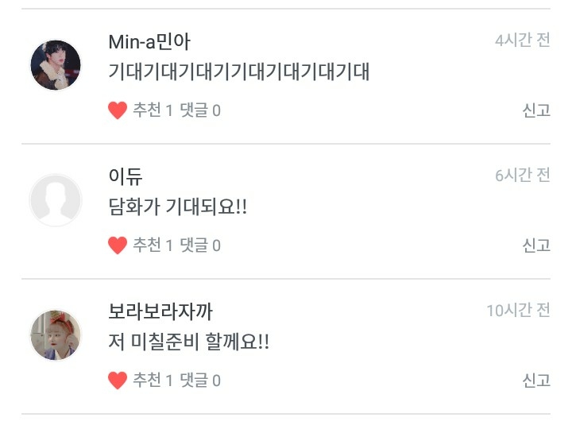
Task: Like 이듀's comment with heart icon
Action: (x=118, y=246)
